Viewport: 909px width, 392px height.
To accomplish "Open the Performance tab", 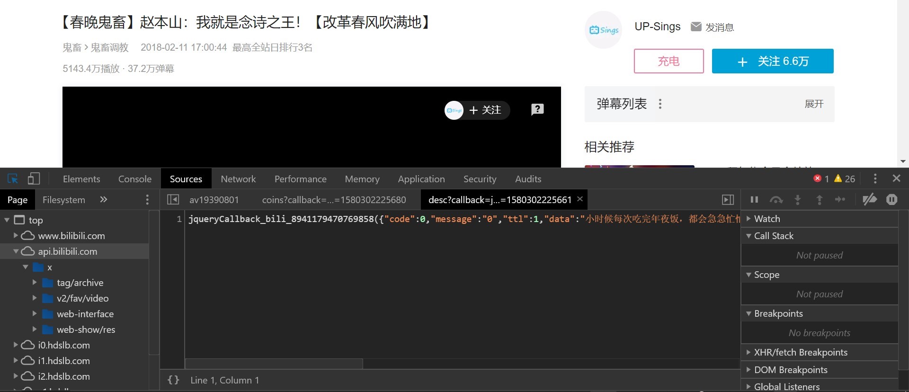I will point(301,179).
